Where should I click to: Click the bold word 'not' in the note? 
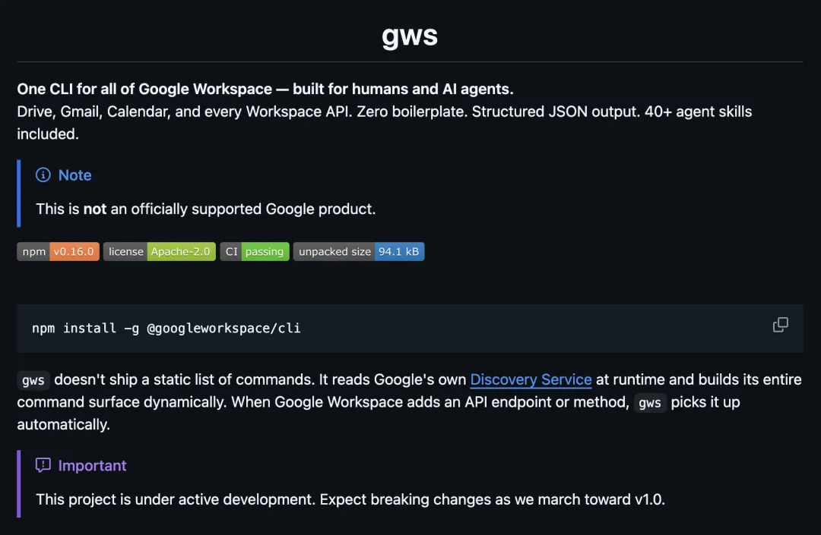point(95,209)
